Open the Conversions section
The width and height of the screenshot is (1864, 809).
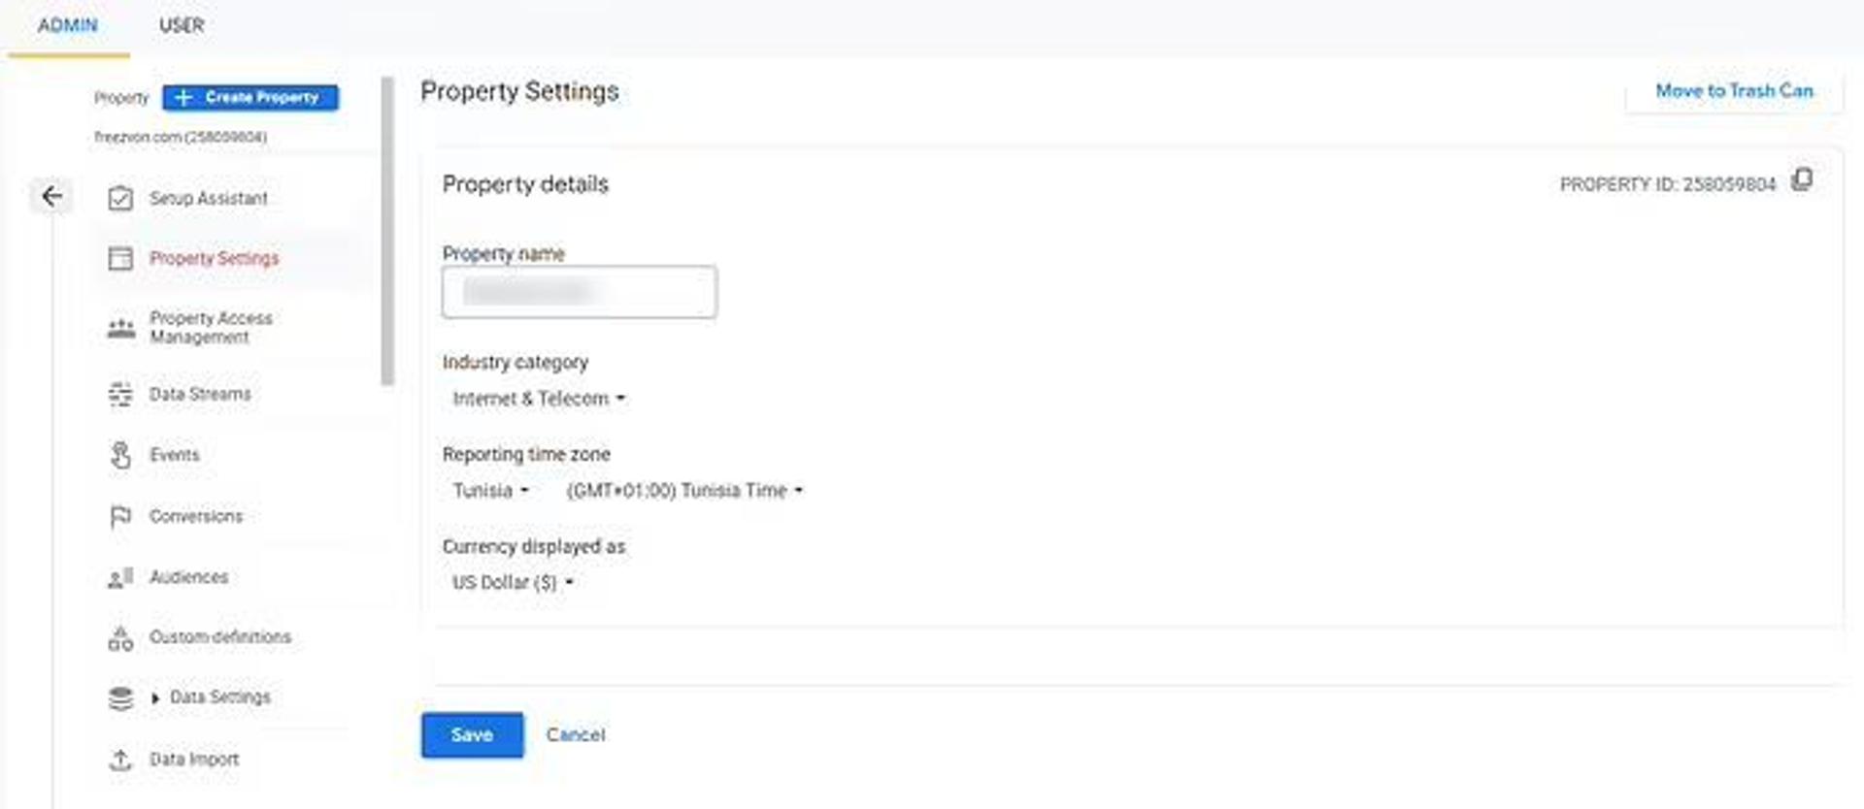196,517
